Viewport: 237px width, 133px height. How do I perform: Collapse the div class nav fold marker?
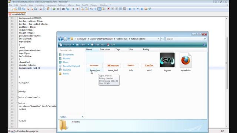click(x=18, y=98)
